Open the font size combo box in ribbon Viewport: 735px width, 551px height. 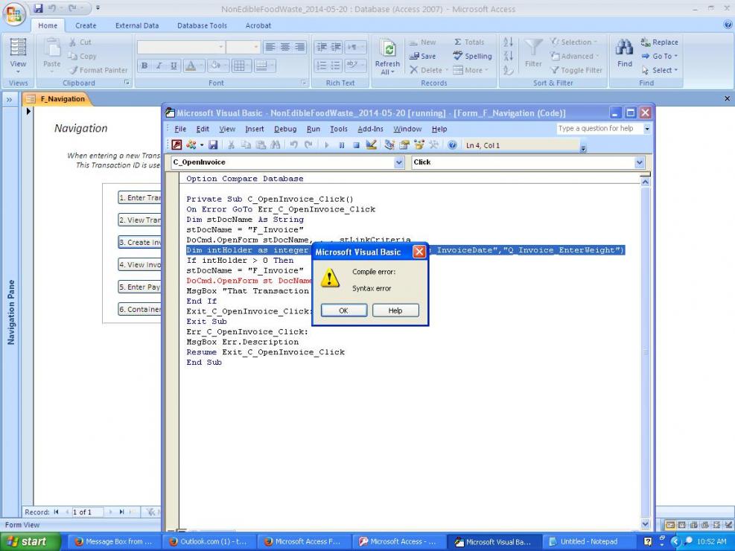pyautogui.click(x=243, y=47)
